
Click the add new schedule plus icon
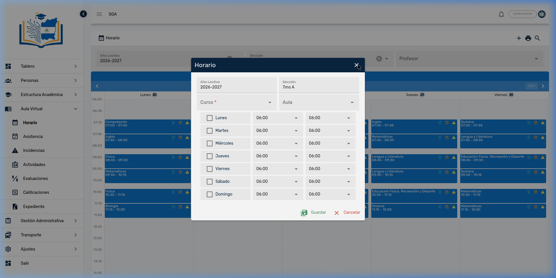519,38
